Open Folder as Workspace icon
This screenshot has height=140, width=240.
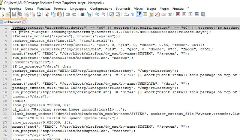click(x=163, y=15)
